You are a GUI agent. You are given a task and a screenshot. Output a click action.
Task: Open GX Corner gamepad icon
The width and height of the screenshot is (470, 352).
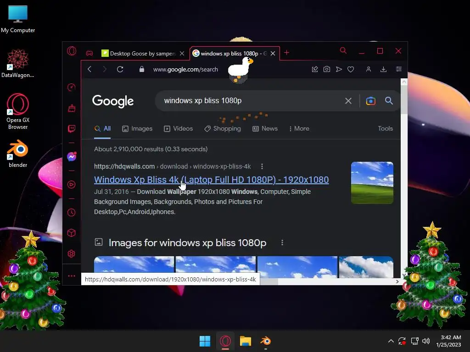[x=90, y=53]
